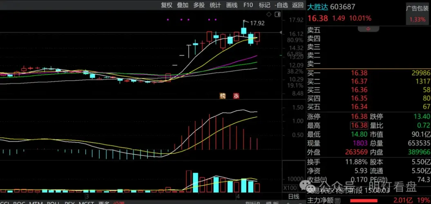Click the 卖五 row label
The height and width of the screenshot is (204, 431).
coord(314,30)
